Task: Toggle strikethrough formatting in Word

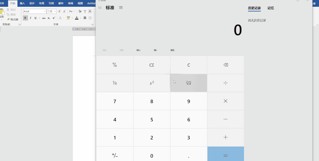Action: tap(44, 18)
